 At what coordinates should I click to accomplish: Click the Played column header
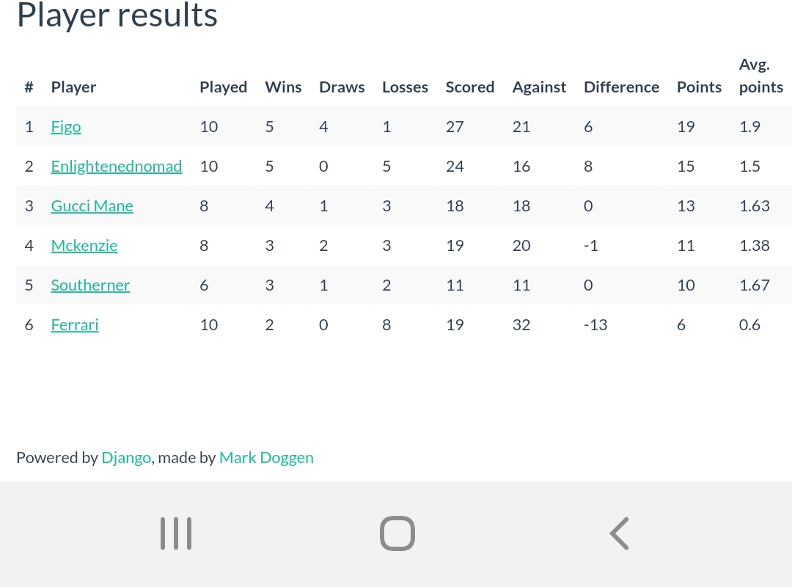tap(223, 87)
